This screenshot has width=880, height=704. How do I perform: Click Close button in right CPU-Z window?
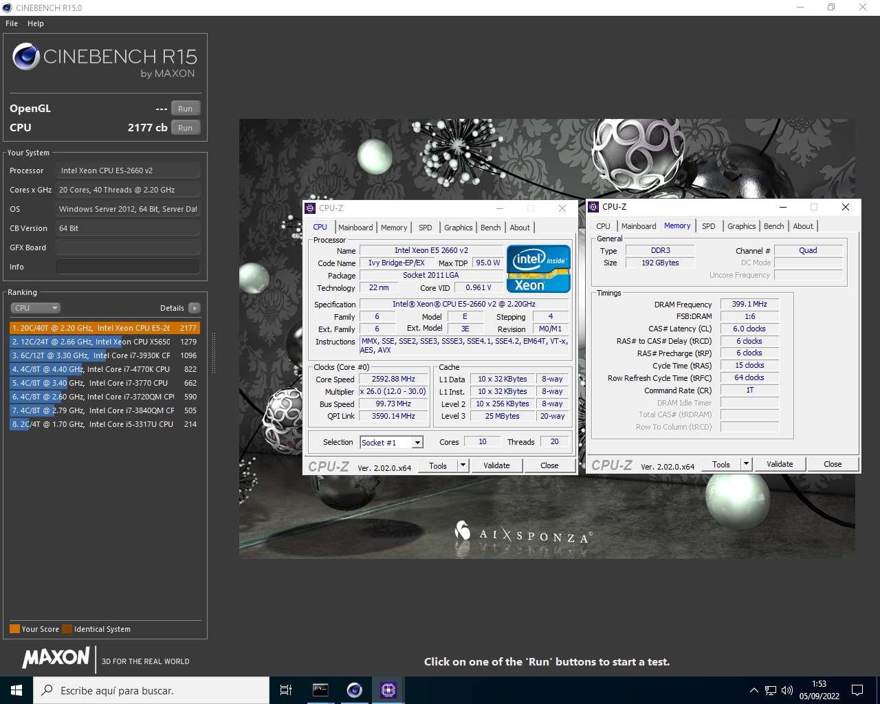click(x=833, y=464)
